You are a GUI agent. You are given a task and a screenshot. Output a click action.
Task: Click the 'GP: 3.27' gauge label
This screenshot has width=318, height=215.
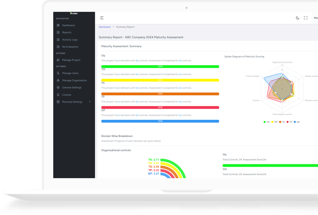click(154, 173)
